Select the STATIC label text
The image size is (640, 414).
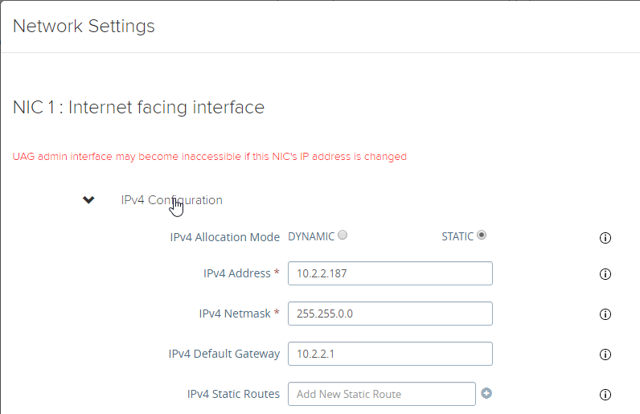click(x=457, y=237)
